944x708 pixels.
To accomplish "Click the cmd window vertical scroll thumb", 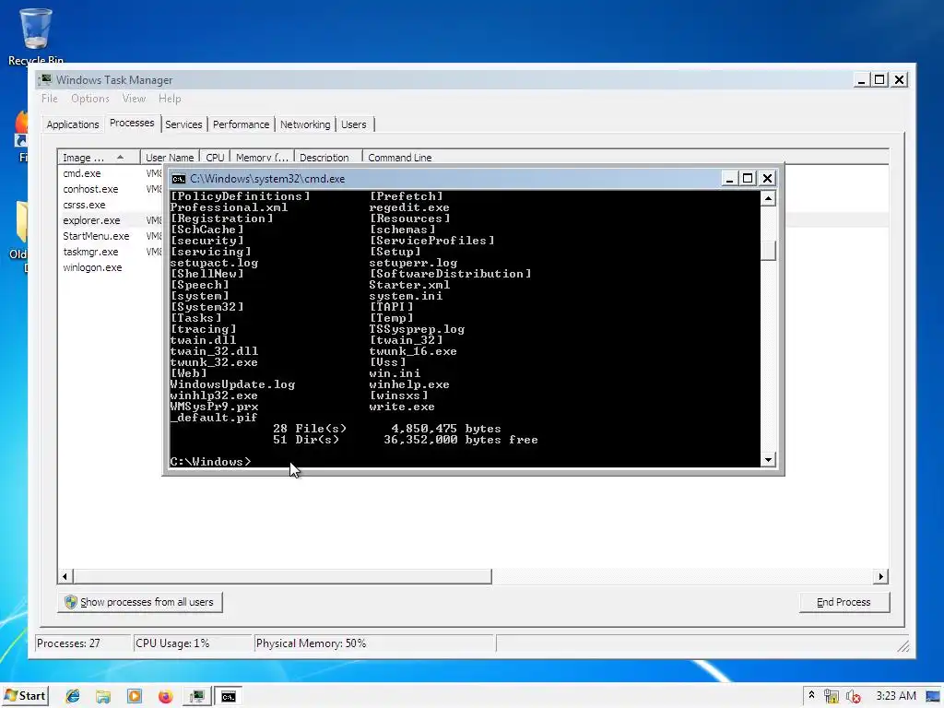I will tap(768, 250).
